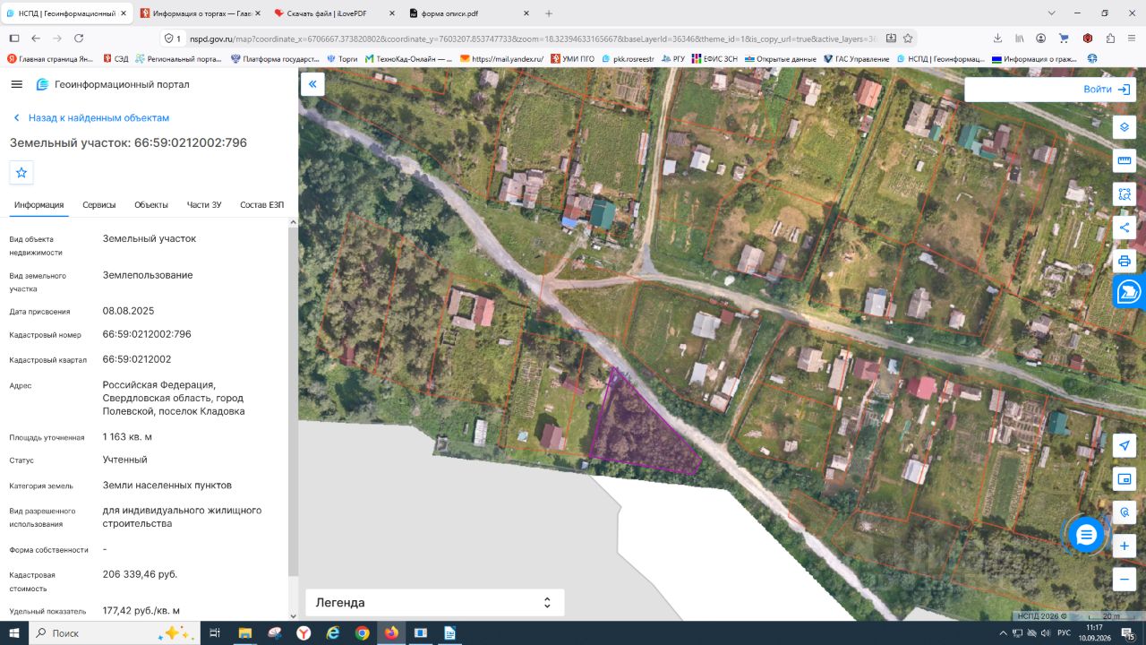Switch to the Сервисы tab
The image size is (1146, 645).
coord(99,205)
